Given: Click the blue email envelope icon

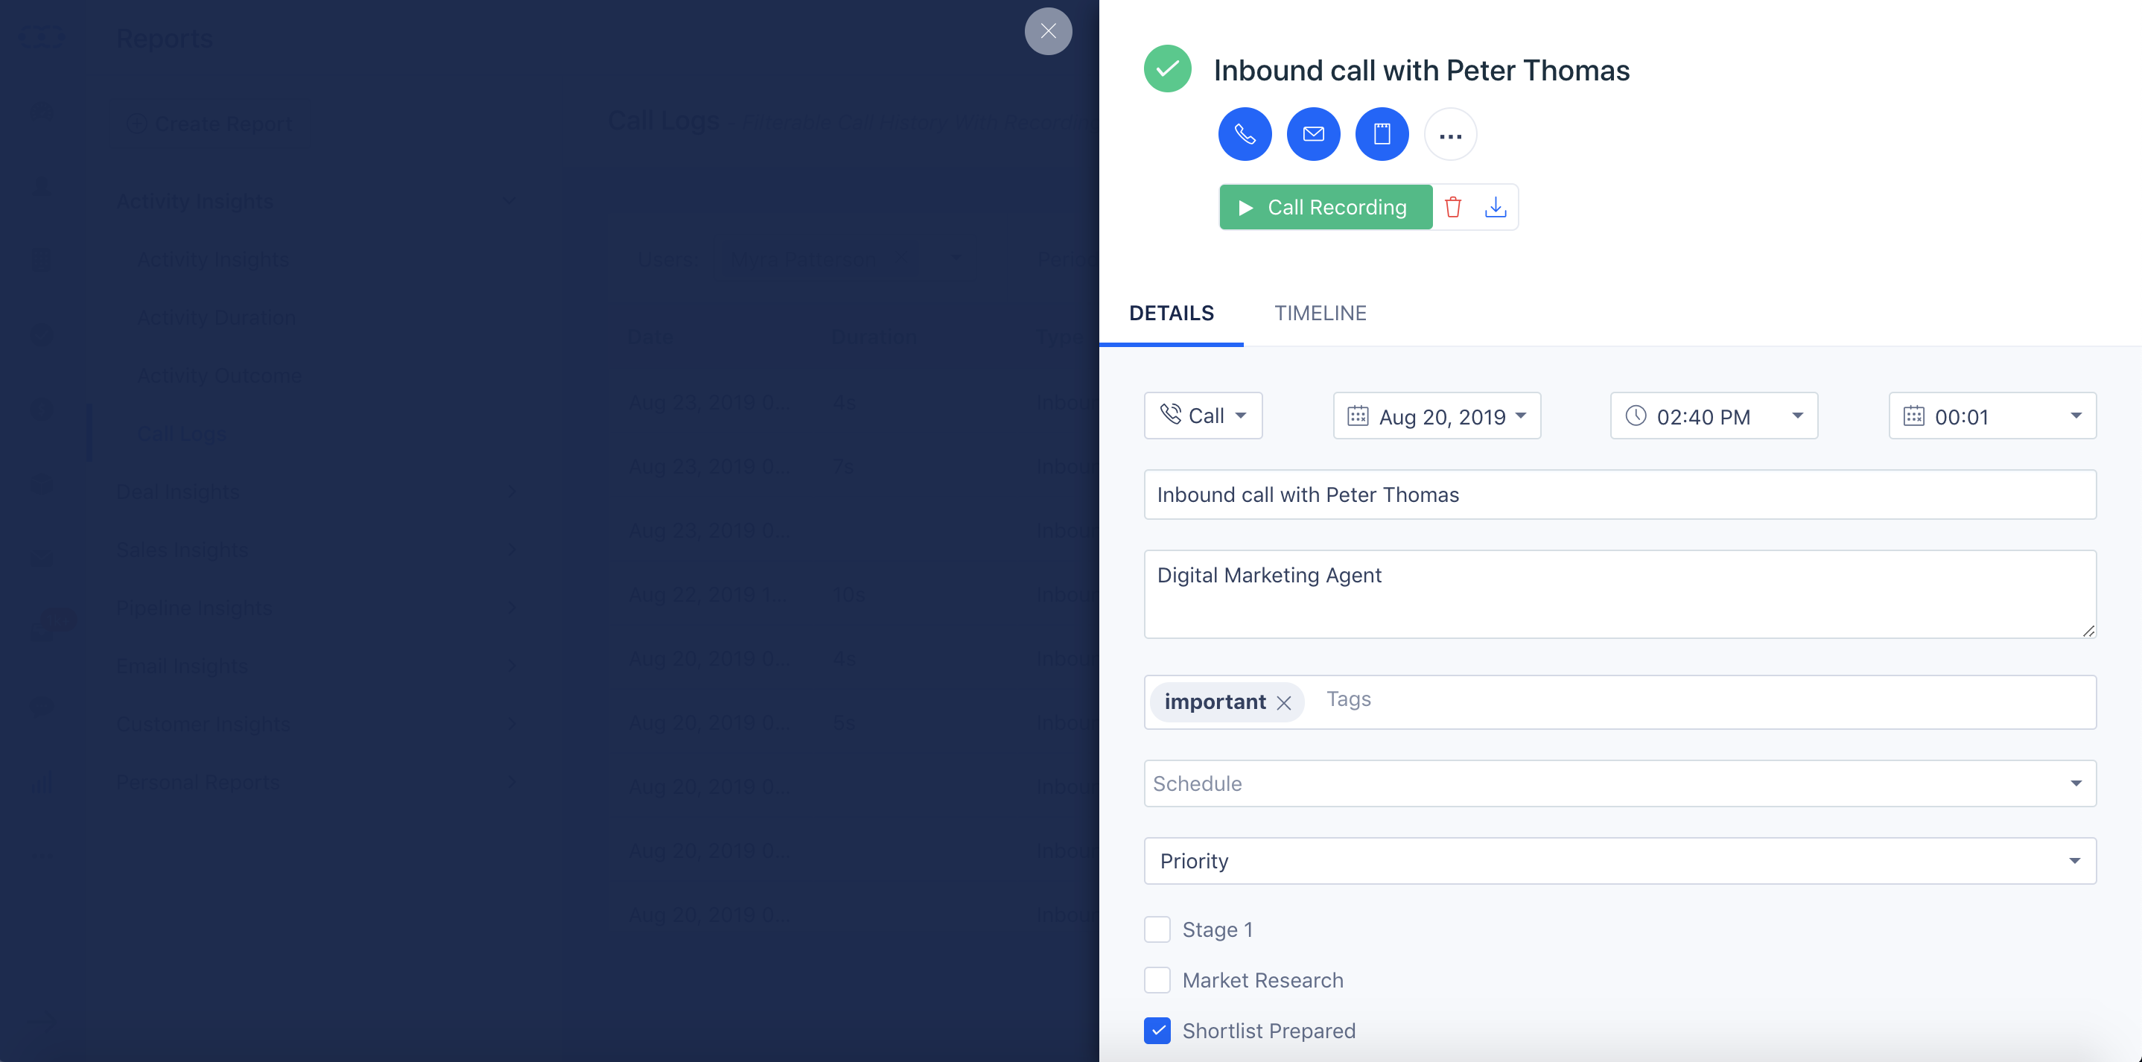Looking at the screenshot, I should [x=1313, y=134].
